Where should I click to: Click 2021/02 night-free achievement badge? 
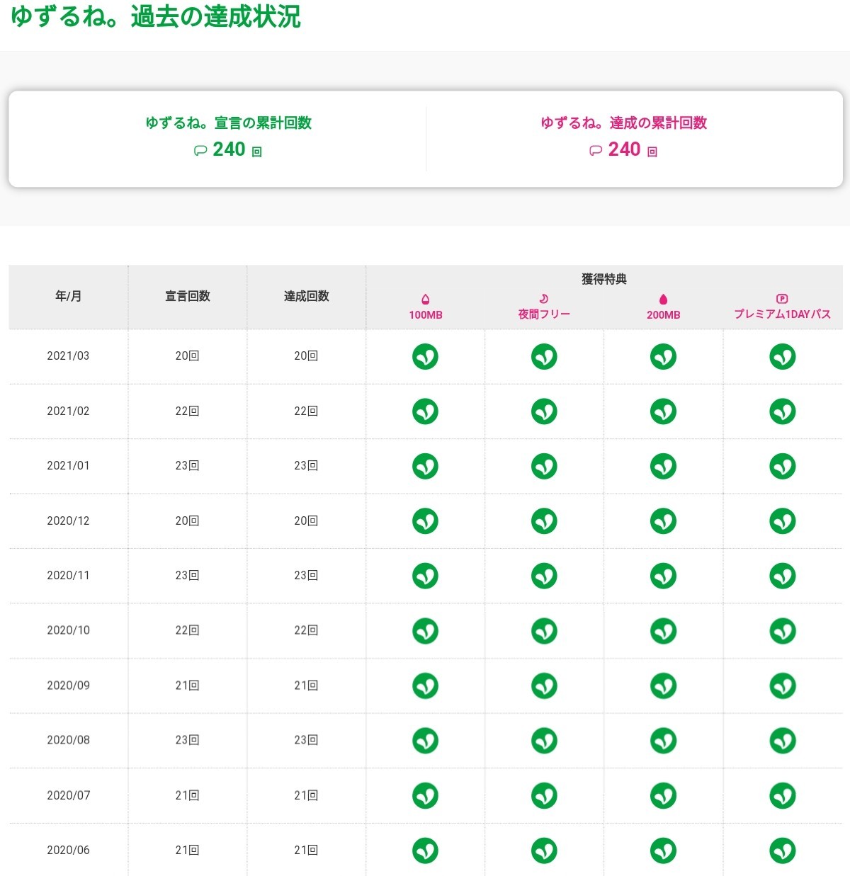(544, 411)
